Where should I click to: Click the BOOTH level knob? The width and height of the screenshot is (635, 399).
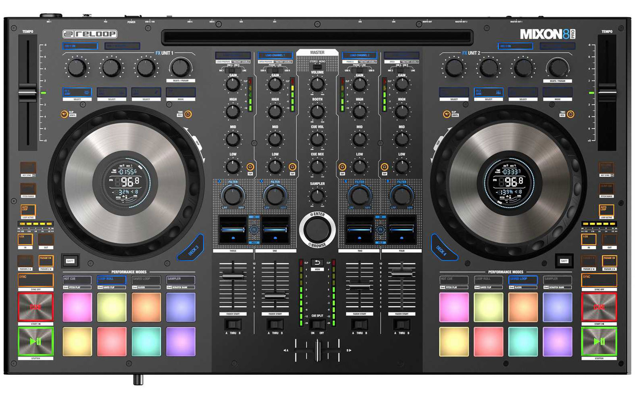pyautogui.click(x=317, y=111)
